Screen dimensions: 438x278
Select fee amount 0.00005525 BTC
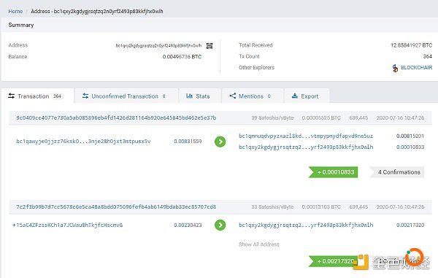pyautogui.click(x=321, y=117)
